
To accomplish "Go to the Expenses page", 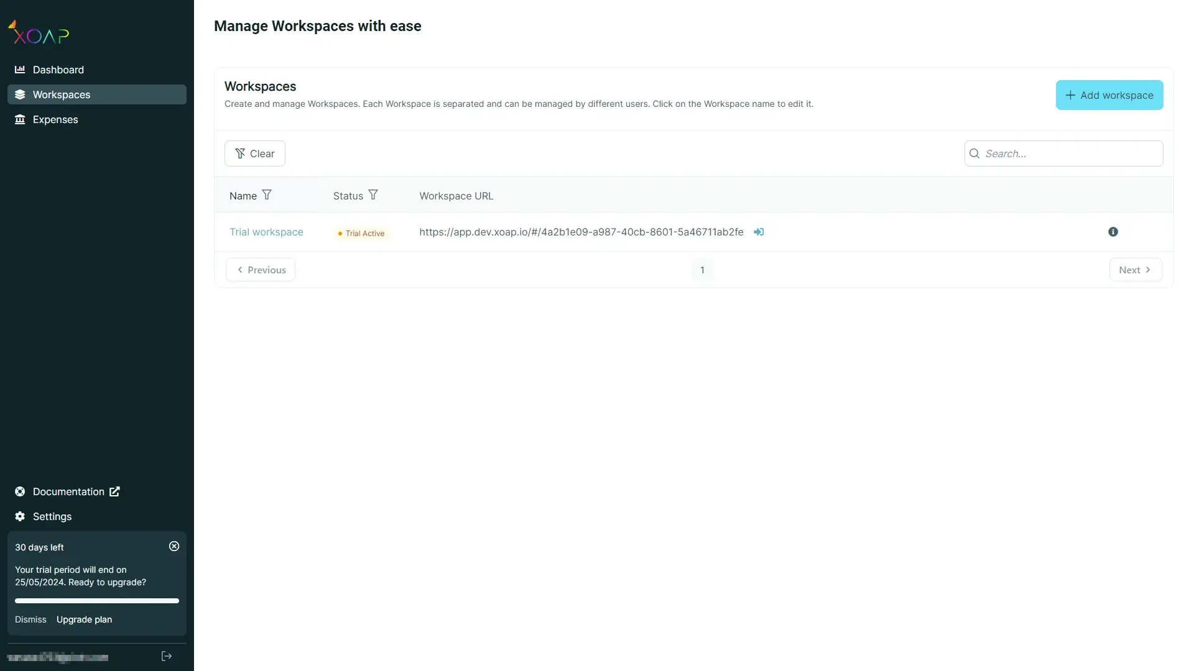I will click(96, 119).
